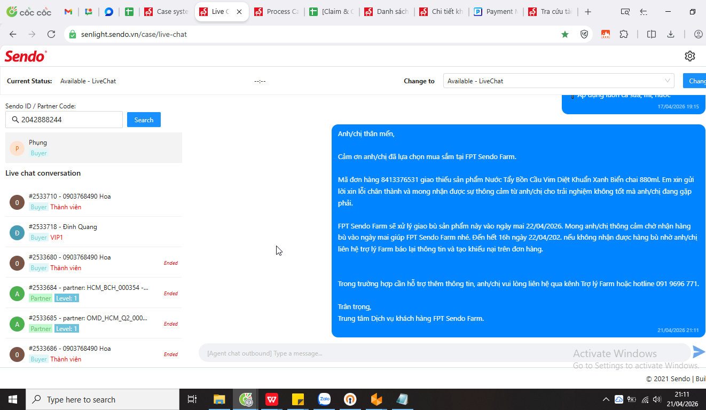Open Windows Start menu
Image resolution: width=706 pixels, height=410 pixels.
(x=13, y=399)
